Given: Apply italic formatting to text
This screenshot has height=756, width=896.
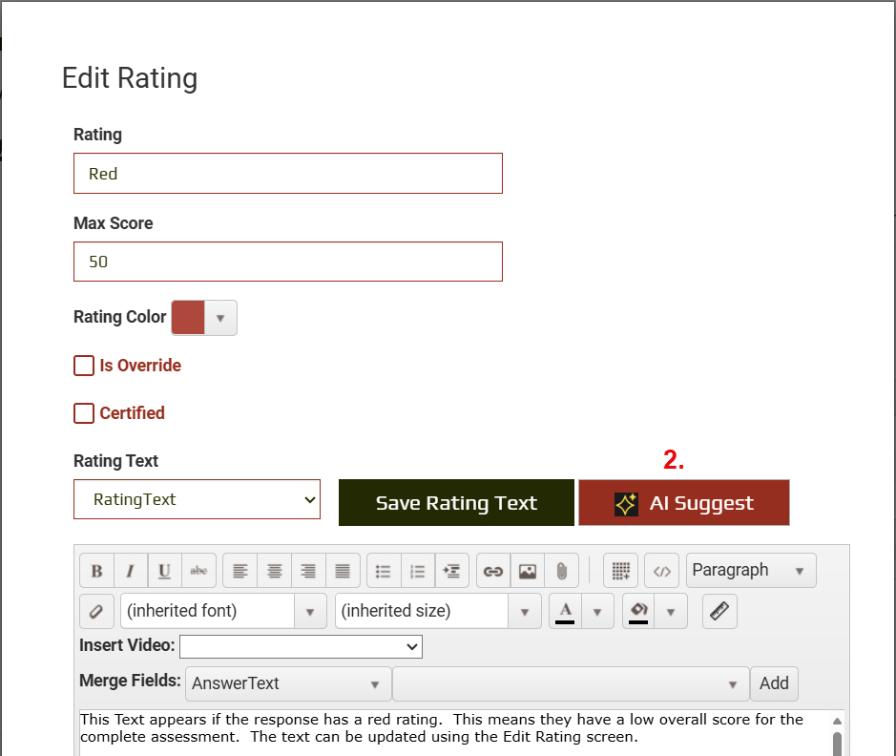Looking at the screenshot, I should (130, 571).
